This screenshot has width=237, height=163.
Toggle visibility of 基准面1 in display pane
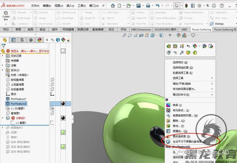pos(52,113)
